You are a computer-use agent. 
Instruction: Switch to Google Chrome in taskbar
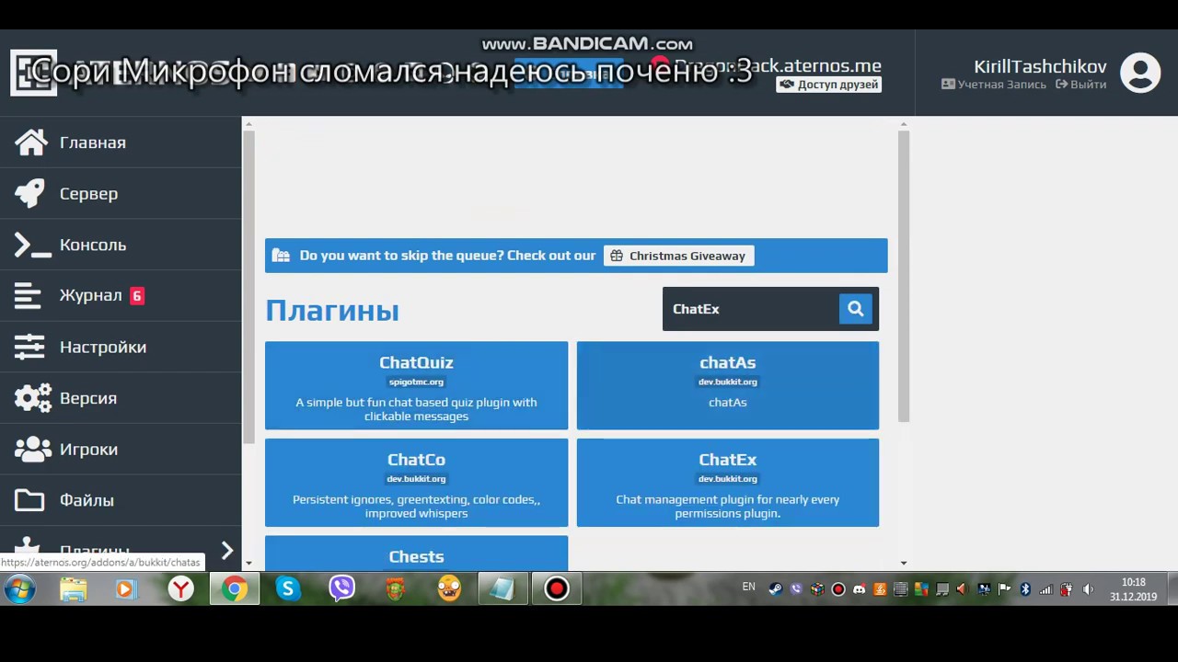[x=235, y=588]
